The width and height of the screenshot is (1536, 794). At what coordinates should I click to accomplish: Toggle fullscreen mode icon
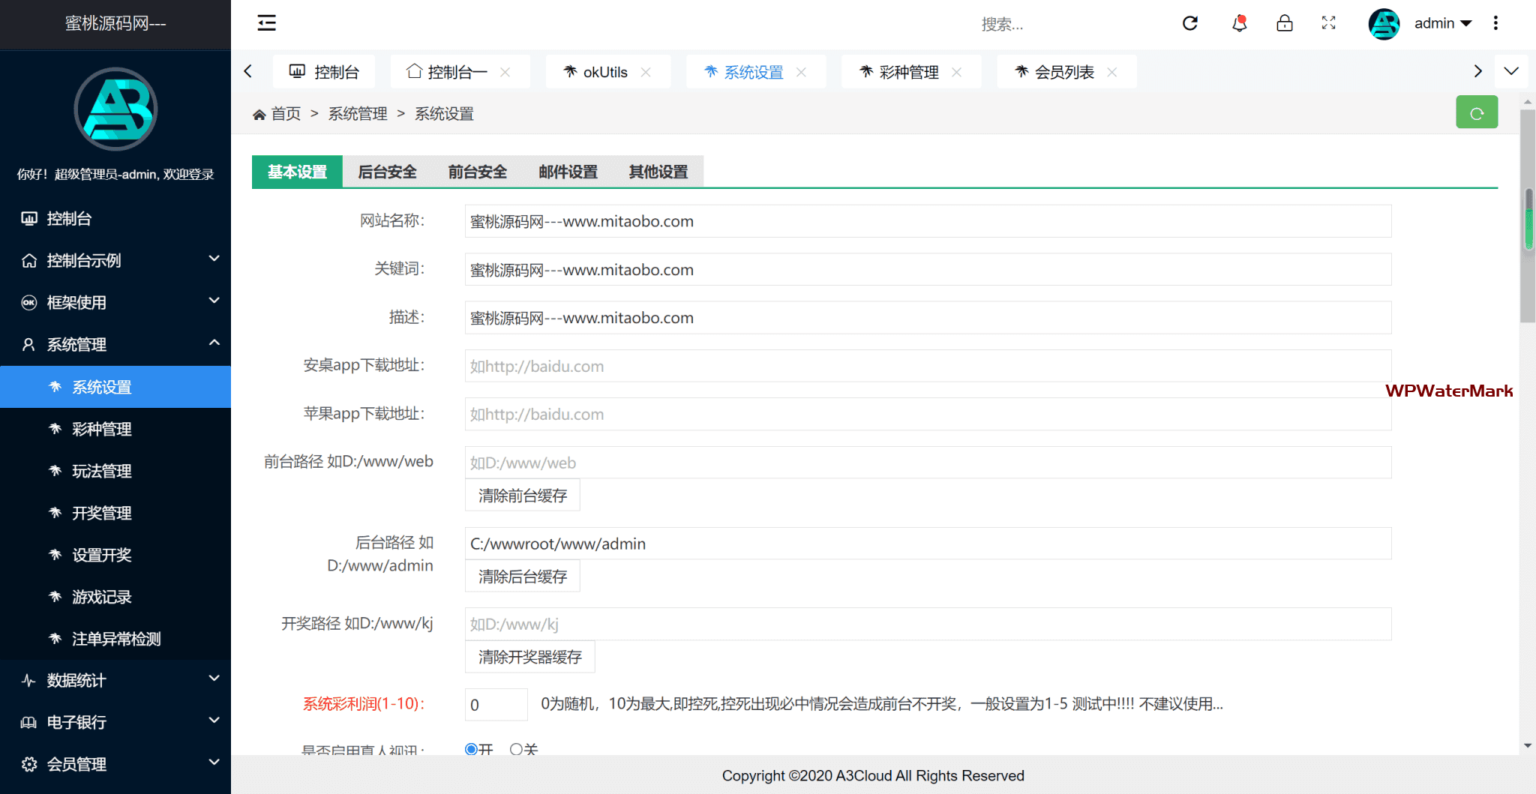(1328, 23)
